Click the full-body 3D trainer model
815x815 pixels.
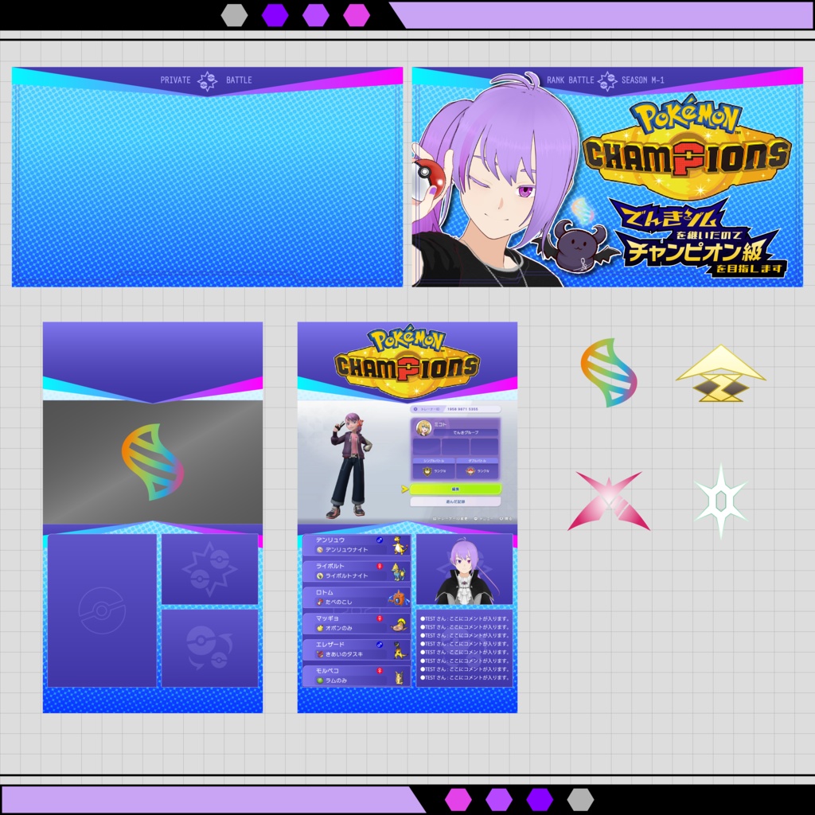350,465
